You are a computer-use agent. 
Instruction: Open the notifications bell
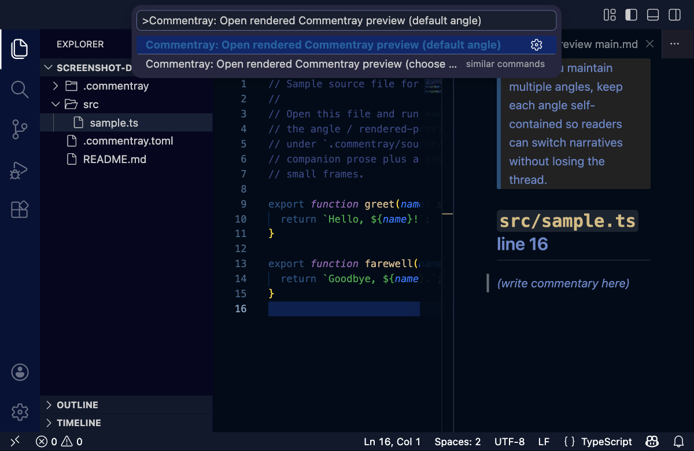[x=678, y=442]
